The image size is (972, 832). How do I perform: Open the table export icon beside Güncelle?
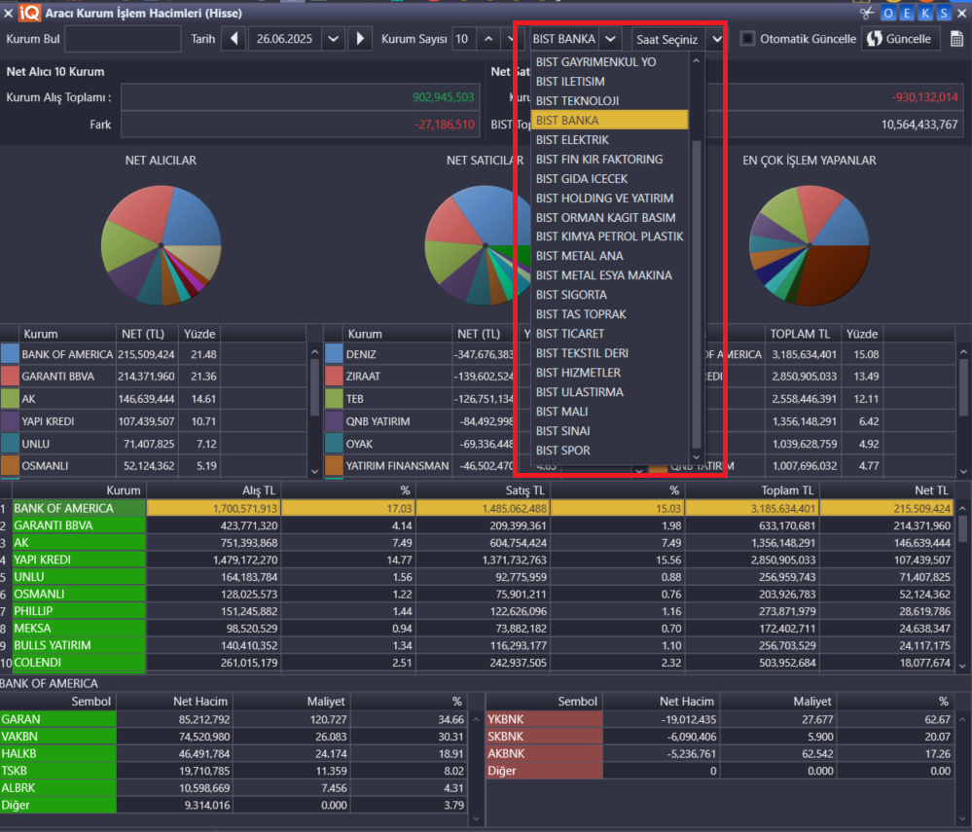956,39
